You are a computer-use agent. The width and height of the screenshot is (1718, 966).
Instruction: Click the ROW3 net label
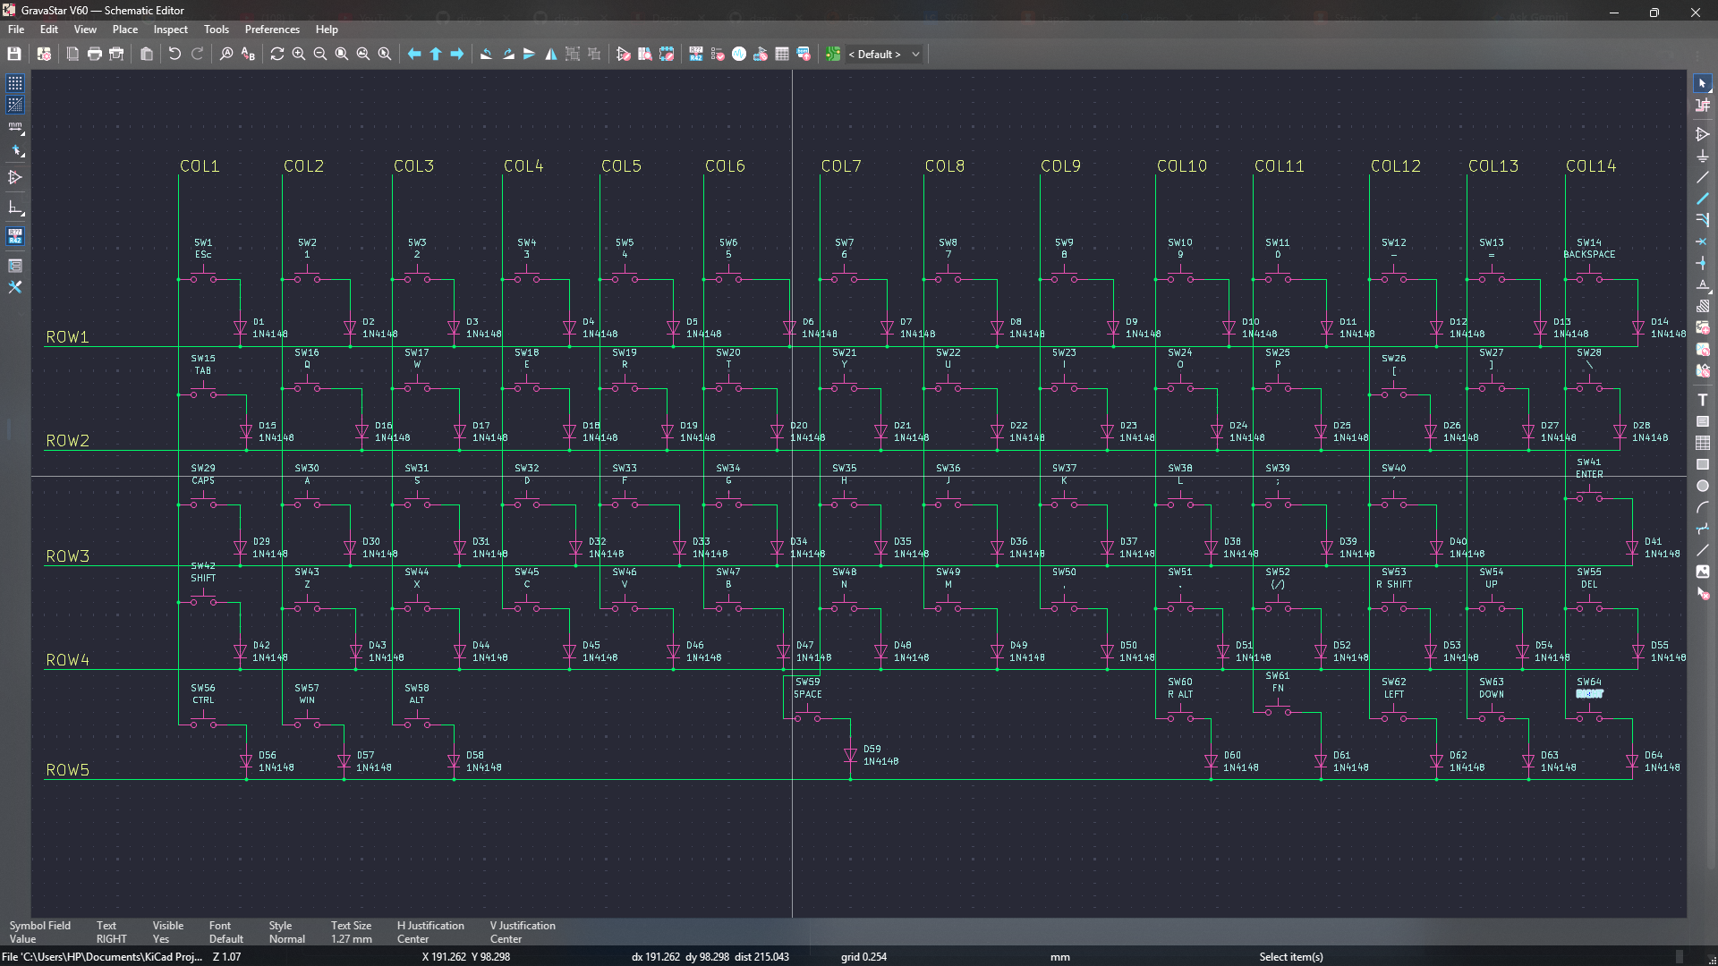coord(68,556)
